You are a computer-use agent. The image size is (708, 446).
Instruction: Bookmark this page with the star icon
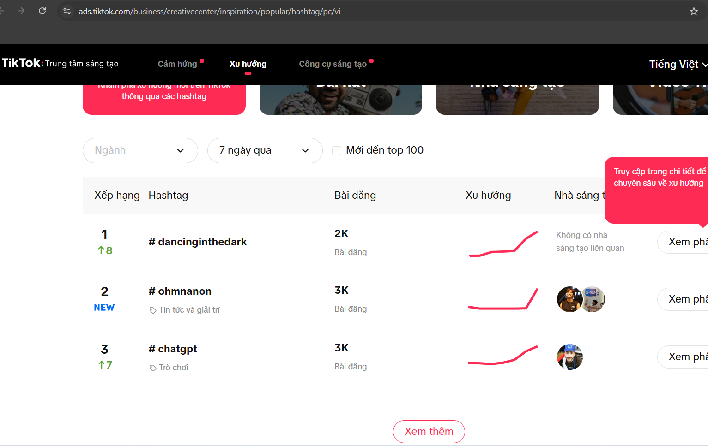[x=694, y=11]
